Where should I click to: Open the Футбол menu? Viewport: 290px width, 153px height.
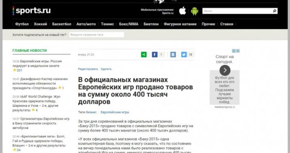pos(22,24)
